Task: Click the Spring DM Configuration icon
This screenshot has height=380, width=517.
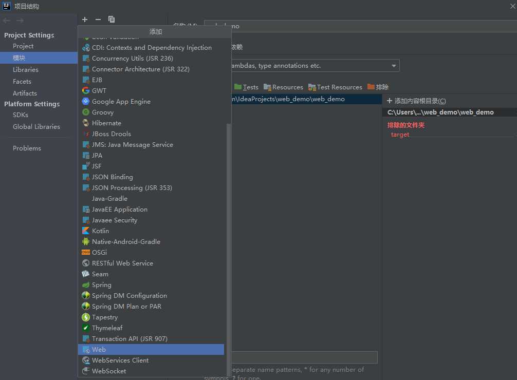Action: [x=86, y=296]
